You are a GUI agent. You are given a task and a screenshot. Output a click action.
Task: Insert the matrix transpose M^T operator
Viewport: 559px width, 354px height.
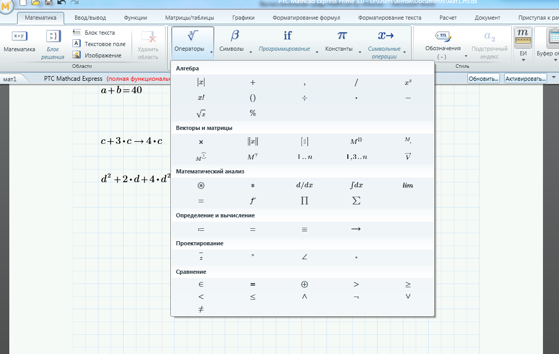[x=253, y=156]
